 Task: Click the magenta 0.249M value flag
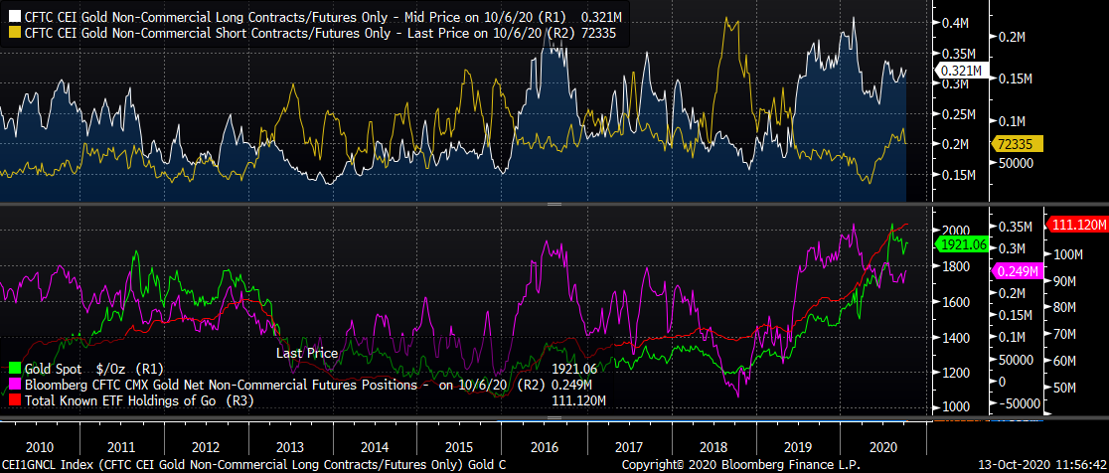click(1018, 271)
